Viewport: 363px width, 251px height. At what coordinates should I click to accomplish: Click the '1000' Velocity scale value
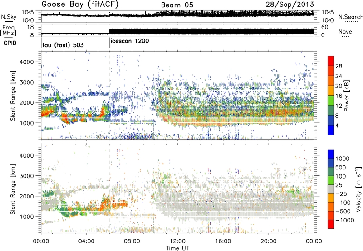point(343,159)
